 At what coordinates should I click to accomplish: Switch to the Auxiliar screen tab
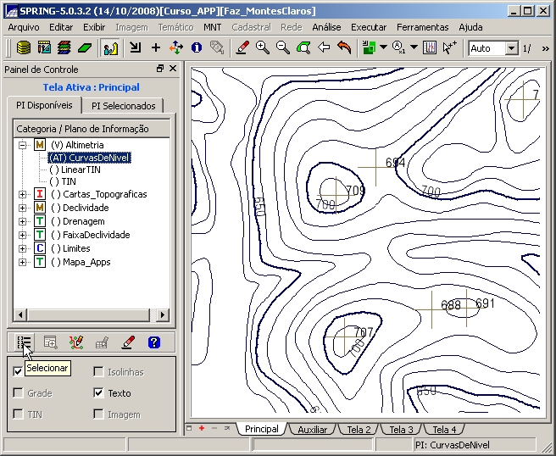pyautogui.click(x=312, y=430)
